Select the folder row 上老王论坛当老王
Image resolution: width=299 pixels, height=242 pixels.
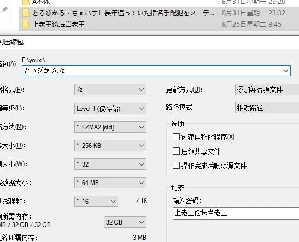click(159, 25)
